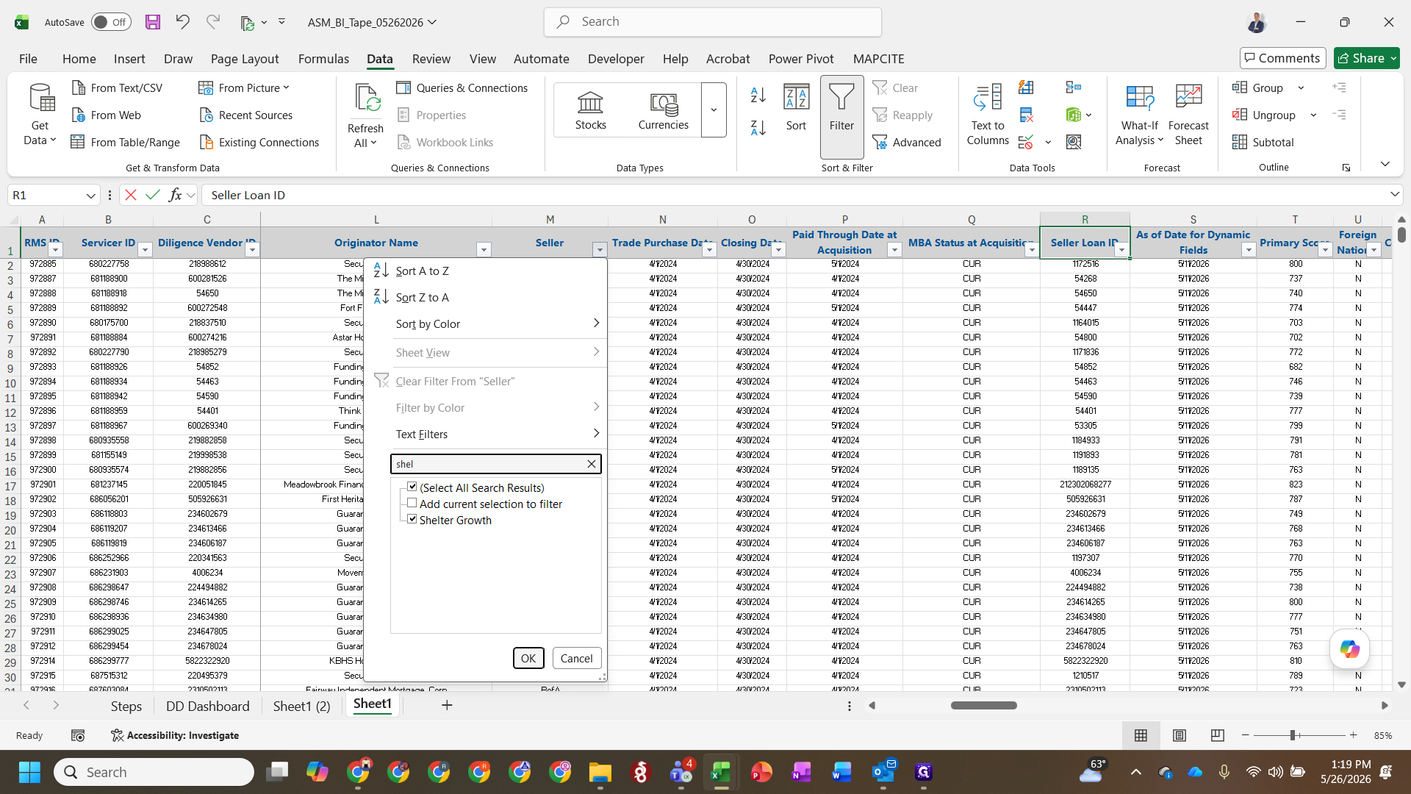Open Forecast Sheet
The height and width of the screenshot is (794, 1411).
click(x=1188, y=114)
